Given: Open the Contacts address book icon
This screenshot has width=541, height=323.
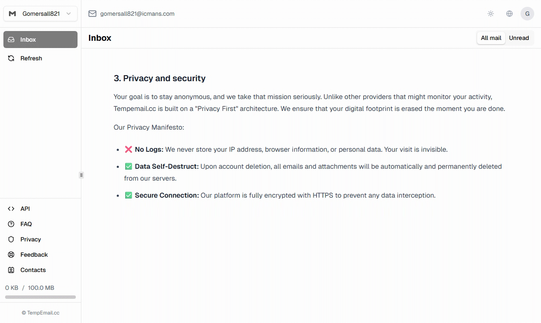Looking at the screenshot, I should [11, 270].
